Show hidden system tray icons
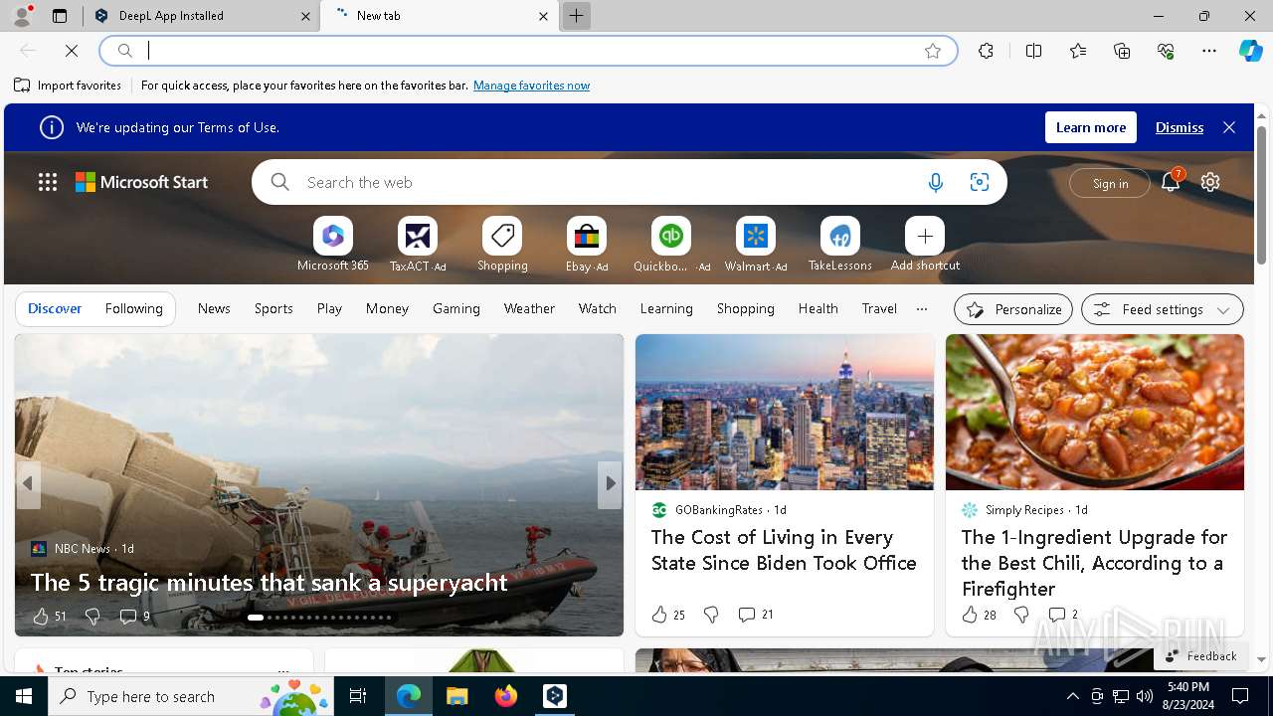Viewport: 1273px width, 716px height. 1072,696
